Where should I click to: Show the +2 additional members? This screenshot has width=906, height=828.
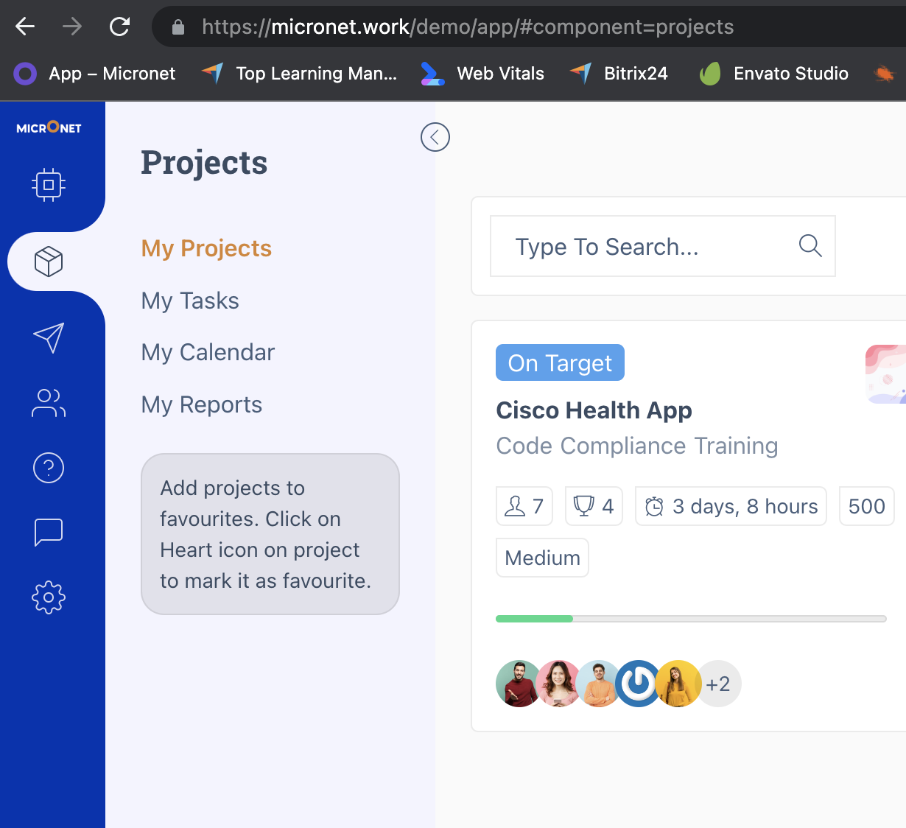pyautogui.click(x=718, y=684)
